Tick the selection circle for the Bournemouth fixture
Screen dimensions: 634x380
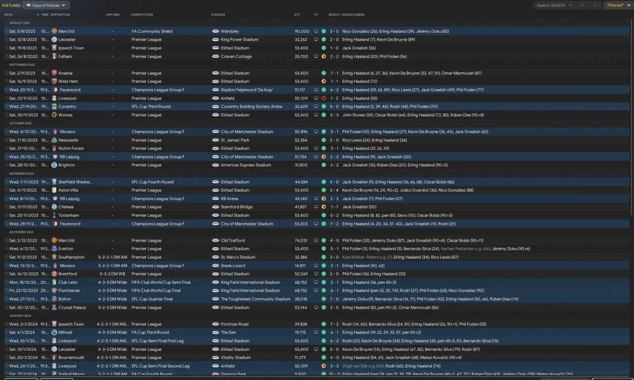pos(6,358)
